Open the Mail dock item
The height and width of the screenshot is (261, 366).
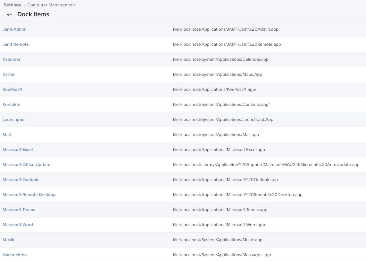(6, 134)
